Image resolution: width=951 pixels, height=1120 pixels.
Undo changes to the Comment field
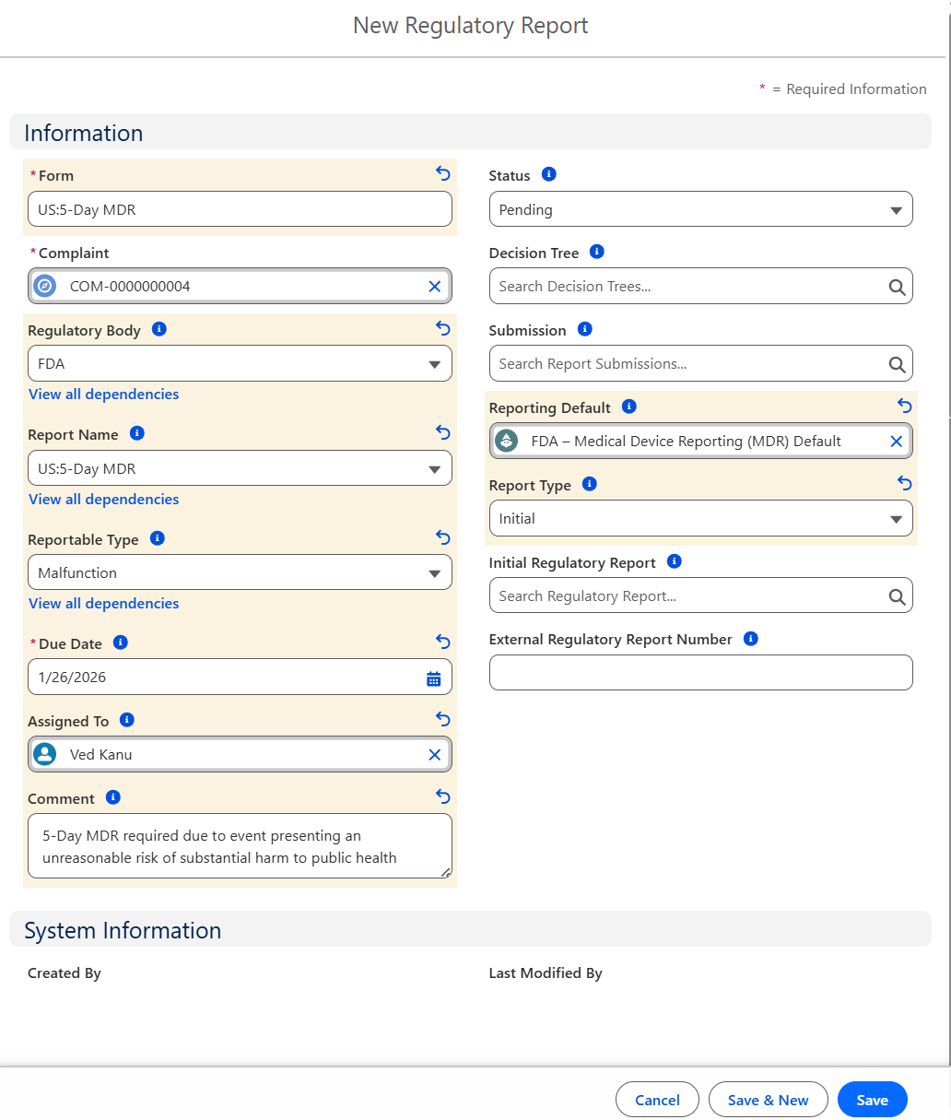443,796
